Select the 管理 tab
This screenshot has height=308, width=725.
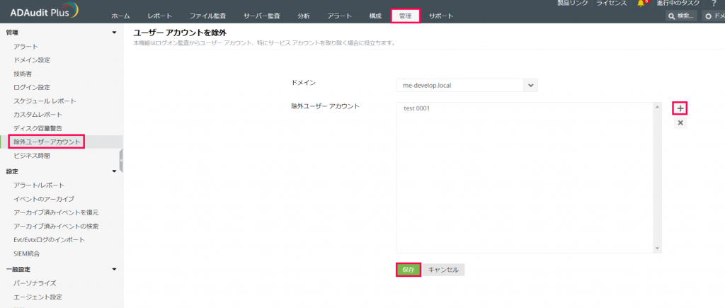(x=406, y=16)
